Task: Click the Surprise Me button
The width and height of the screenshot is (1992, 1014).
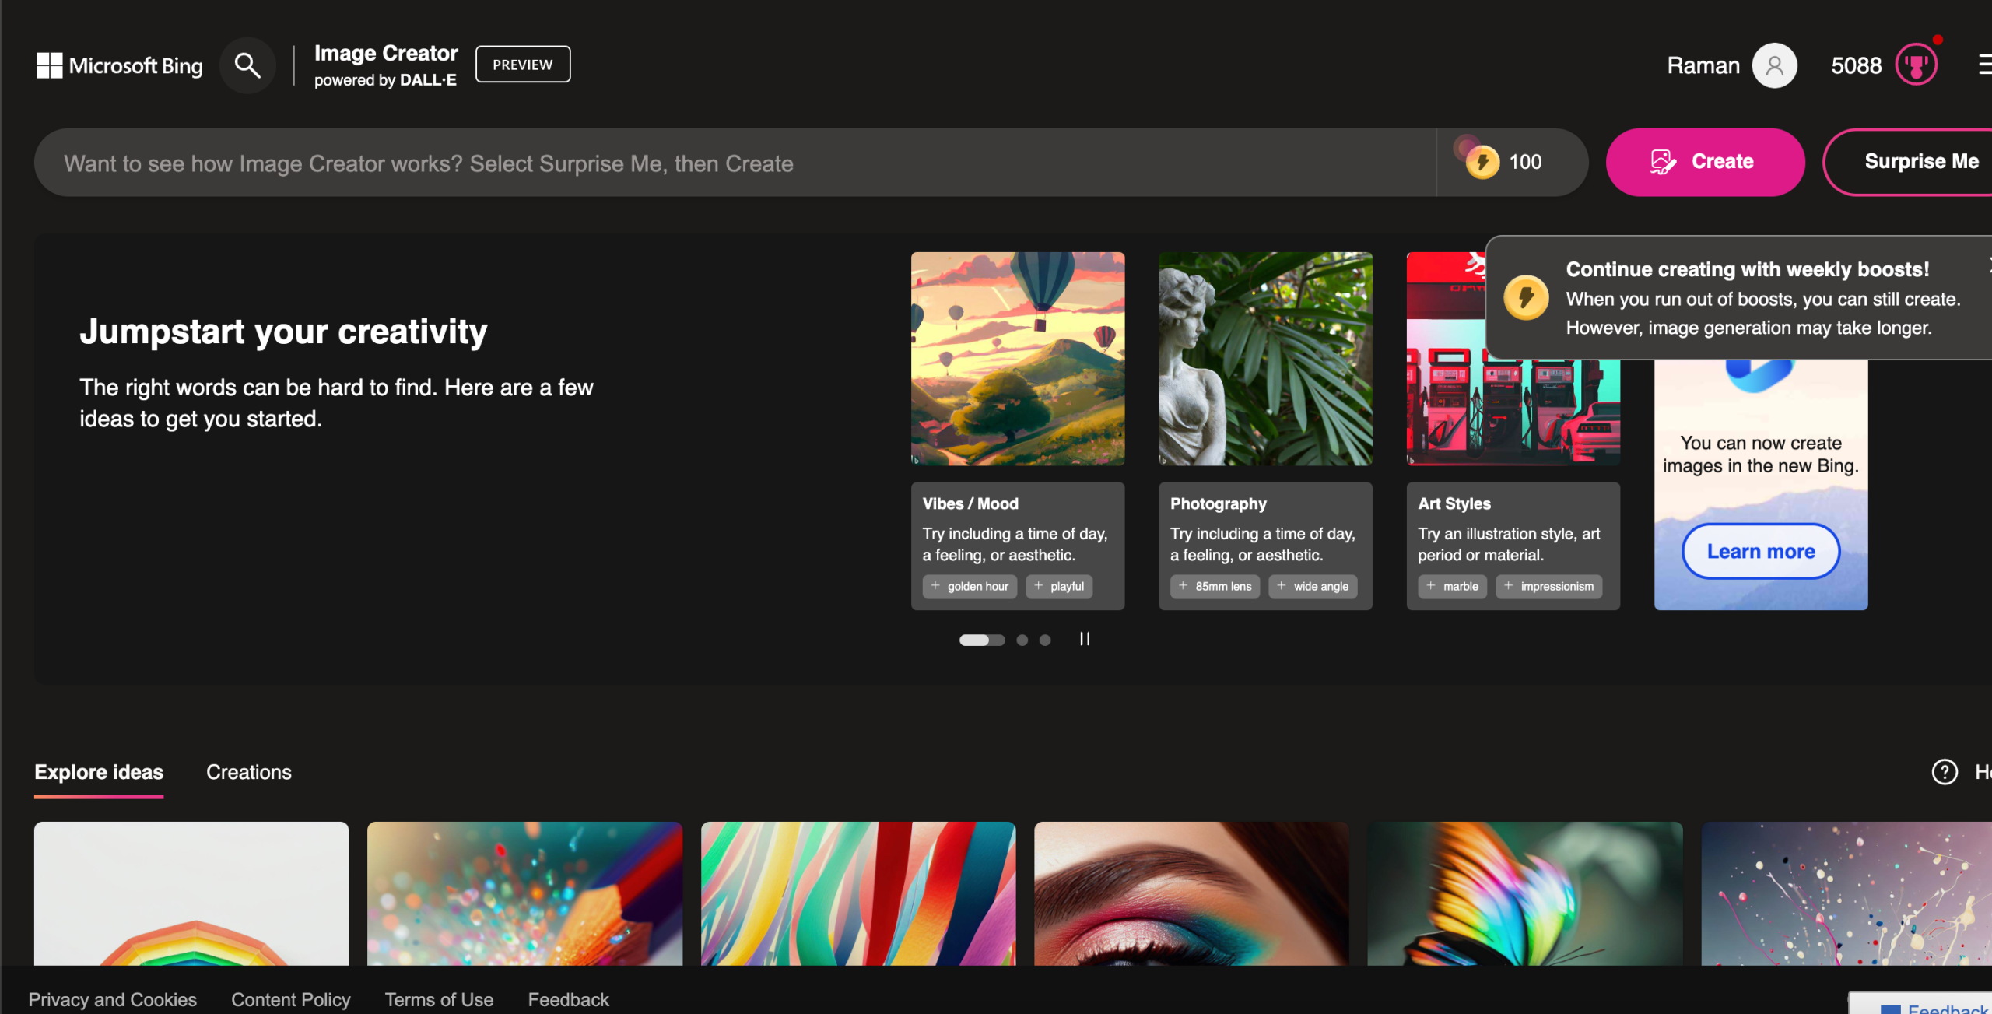Action: click(1920, 162)
